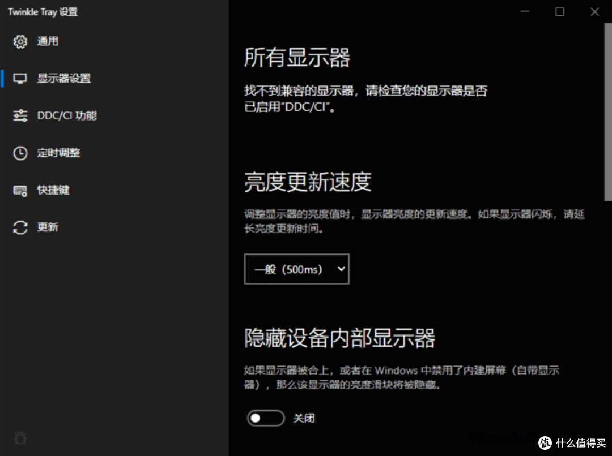Click the clock icon beside 定时调整
This screenshot has width=612, height=456.
click(20, 153)
